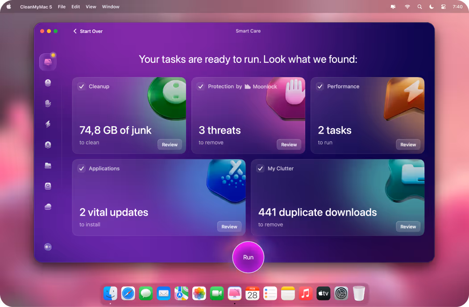469x307 pixels.
Task: Open the View menu
Action: (91, 7)
